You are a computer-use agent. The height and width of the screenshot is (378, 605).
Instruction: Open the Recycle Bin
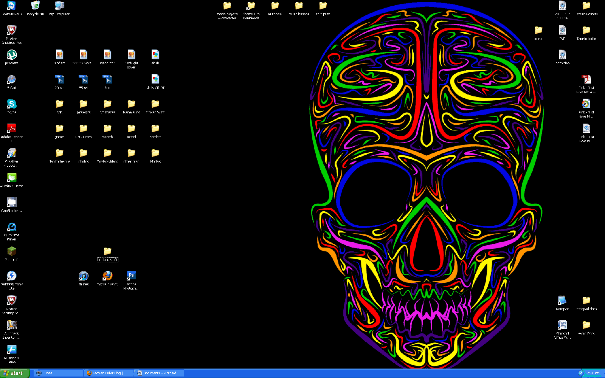(35, 6)
